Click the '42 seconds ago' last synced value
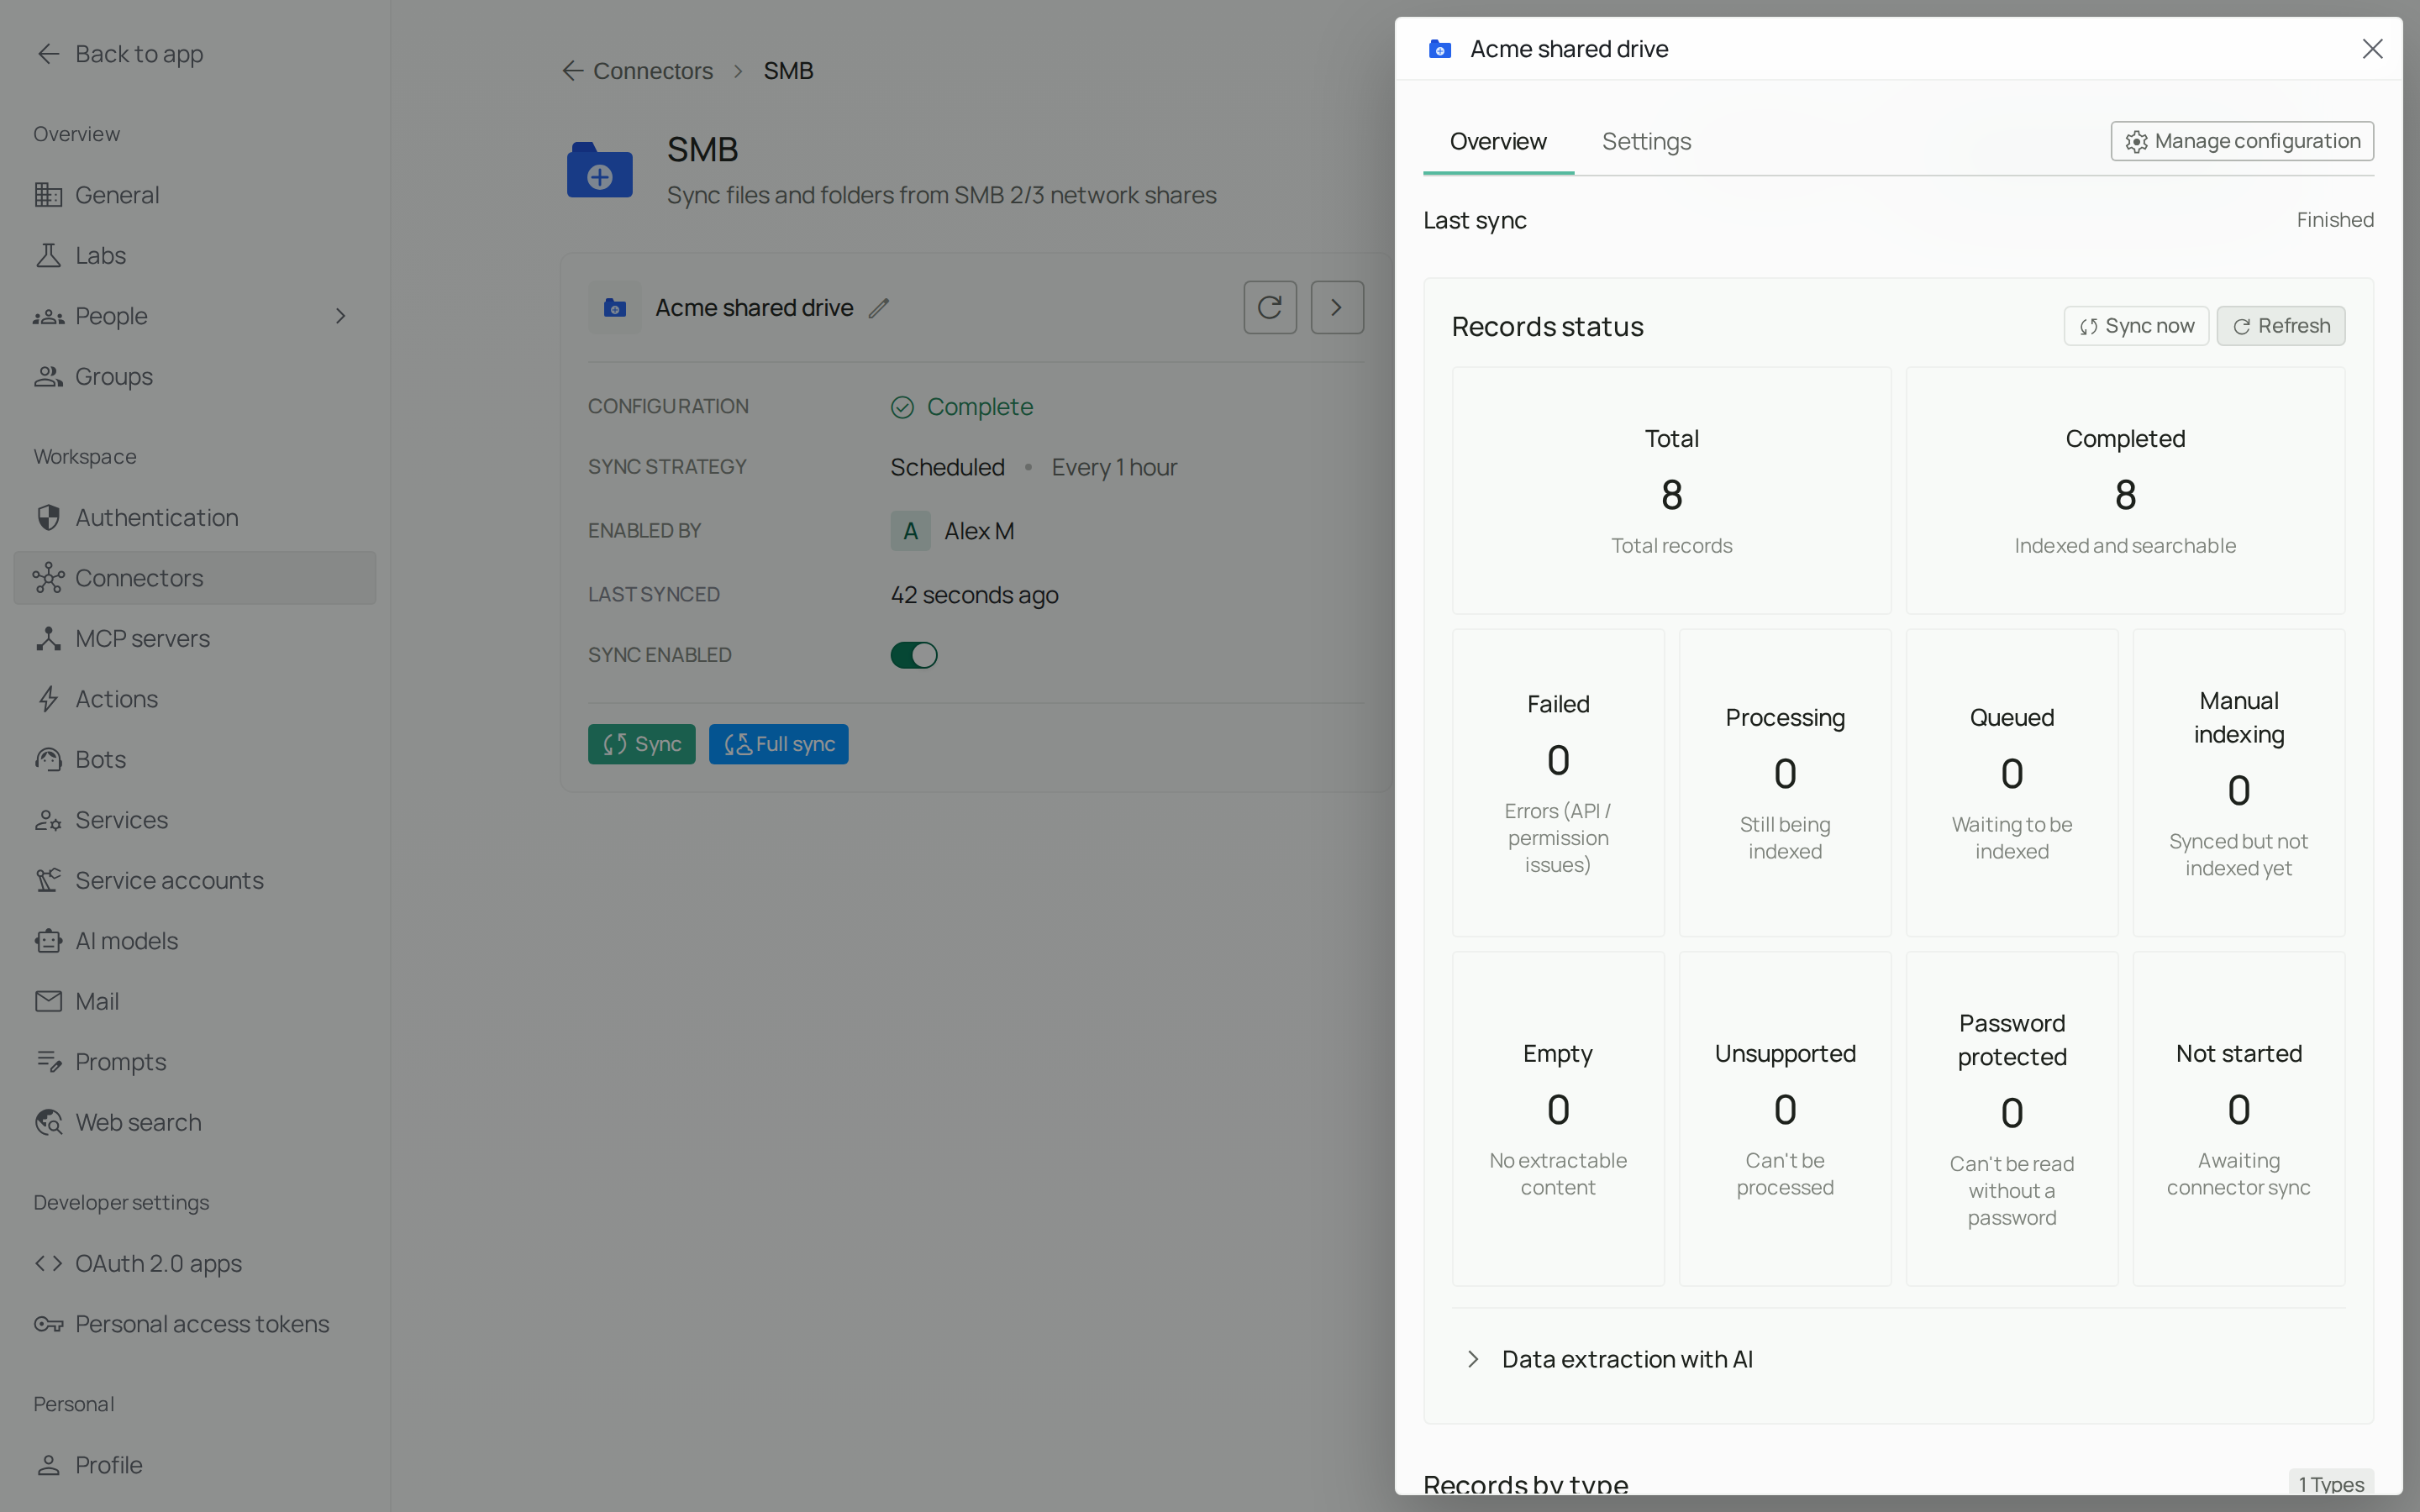Image resolution: width=2420 pixels, height=1512 pixels. [974, 595]
